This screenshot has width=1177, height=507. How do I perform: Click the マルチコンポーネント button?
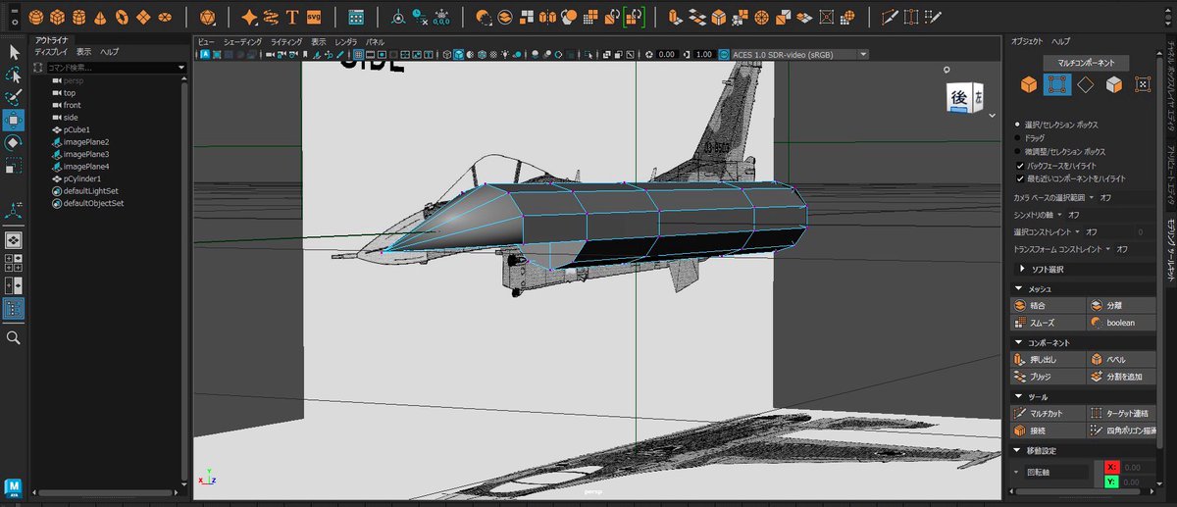click(x=1086, y=62)
